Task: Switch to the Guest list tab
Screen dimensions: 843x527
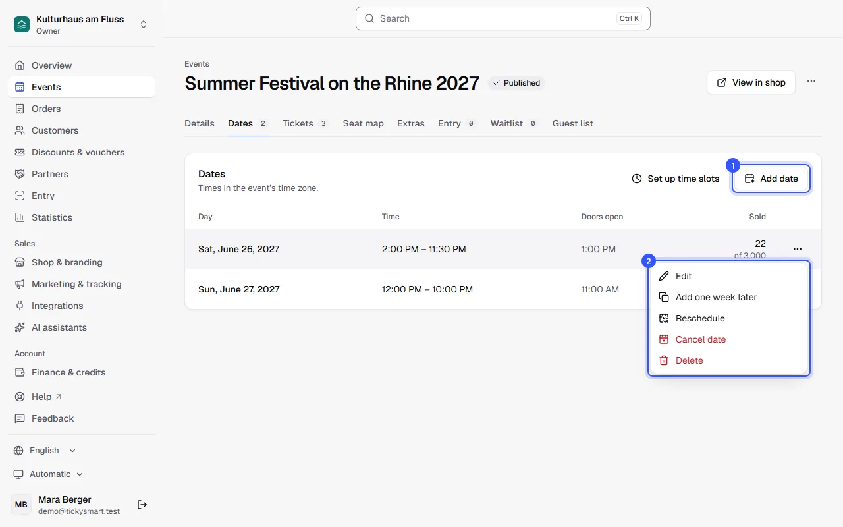Action: (x=573, y=123)
